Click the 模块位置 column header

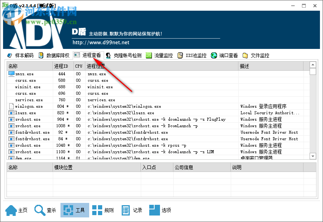click(96, 167)
